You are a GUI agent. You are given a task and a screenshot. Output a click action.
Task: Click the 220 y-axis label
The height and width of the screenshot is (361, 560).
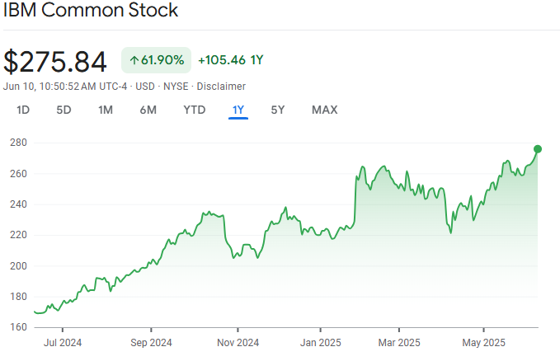pyautogui.click(x=18, y=235)
